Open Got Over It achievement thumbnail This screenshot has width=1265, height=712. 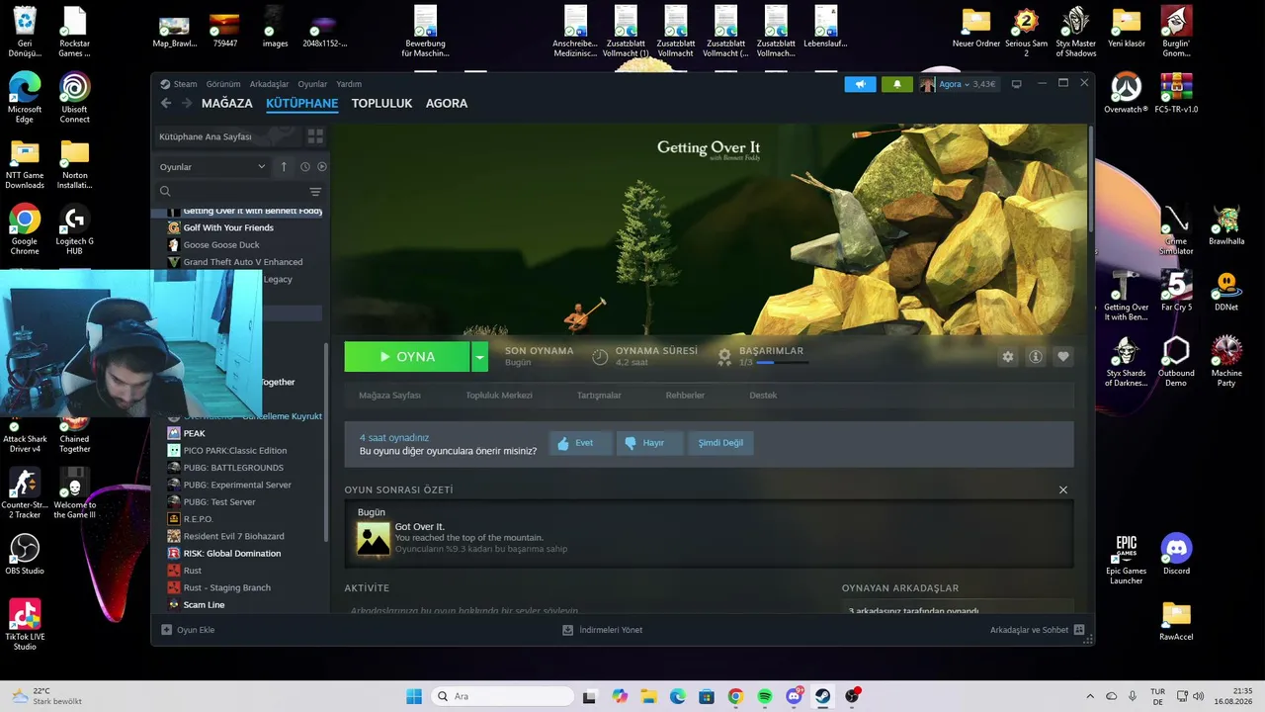(374, 538)
